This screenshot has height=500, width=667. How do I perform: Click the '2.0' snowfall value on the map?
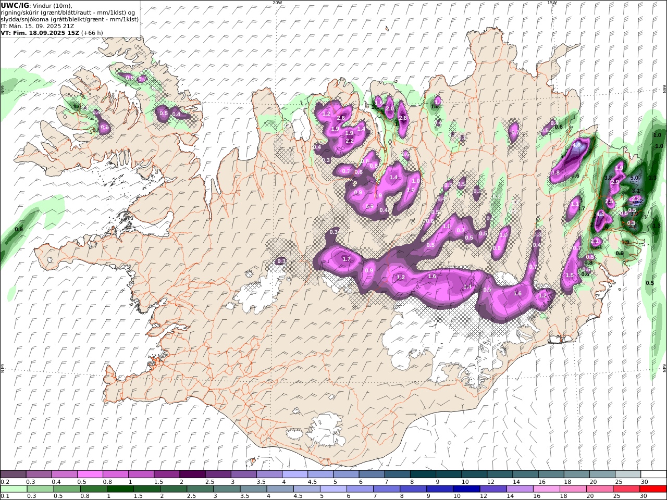[x=389, y=108]
